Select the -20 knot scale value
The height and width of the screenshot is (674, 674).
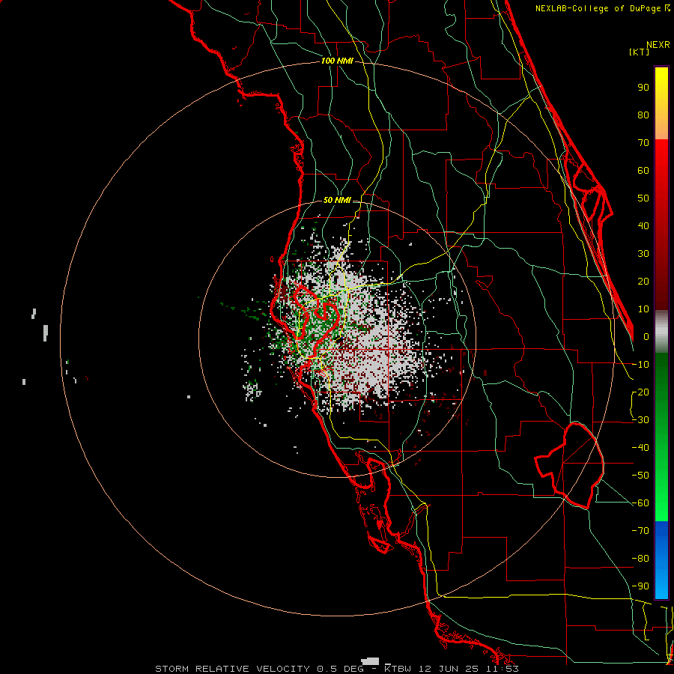[640, 392]
